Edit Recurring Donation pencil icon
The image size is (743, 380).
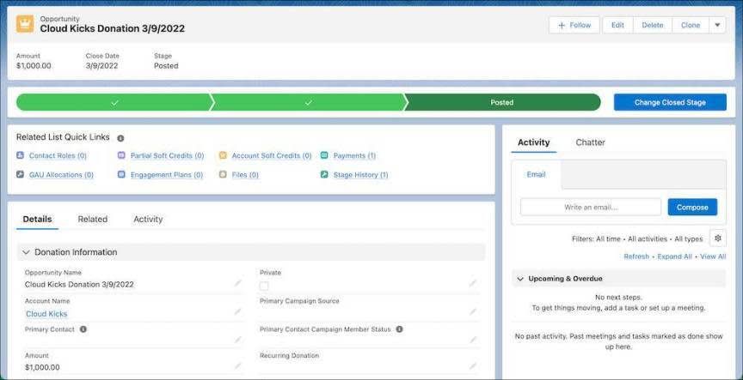[472, 365]
